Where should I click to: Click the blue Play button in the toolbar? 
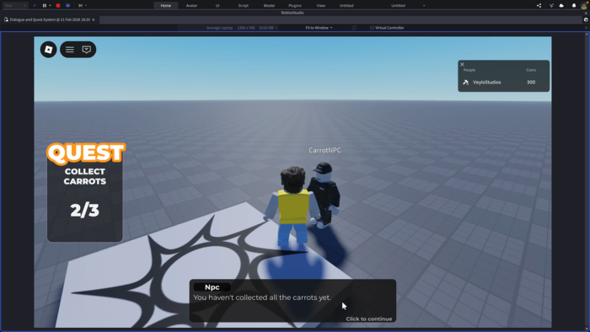tap(35, 6)
